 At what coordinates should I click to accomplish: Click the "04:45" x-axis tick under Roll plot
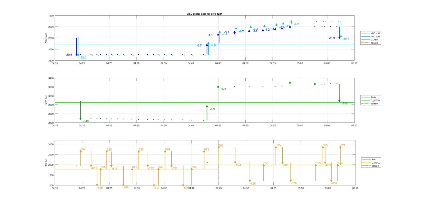[x=219, y=188]
